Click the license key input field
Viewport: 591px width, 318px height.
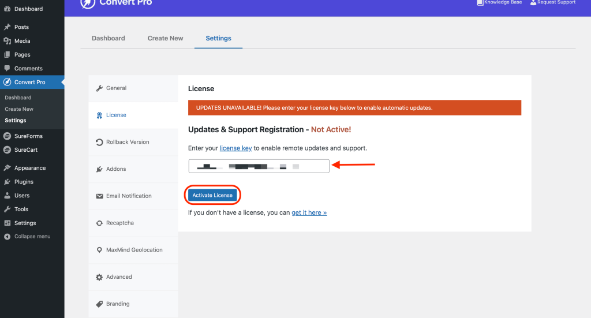[x=259, y=166]
